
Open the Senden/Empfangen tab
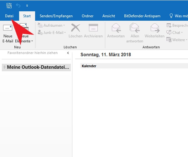(56, 16)
